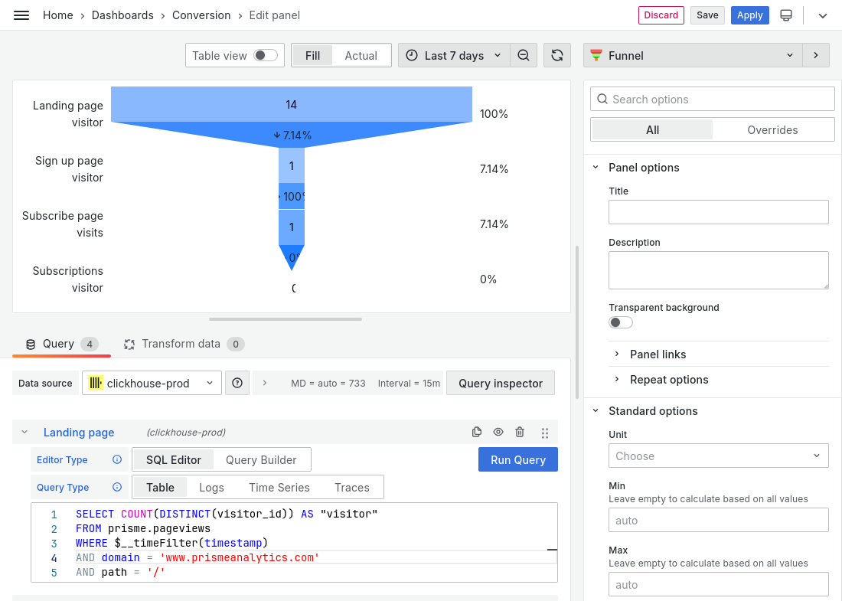Open the hamburger navigation menu

21,15
